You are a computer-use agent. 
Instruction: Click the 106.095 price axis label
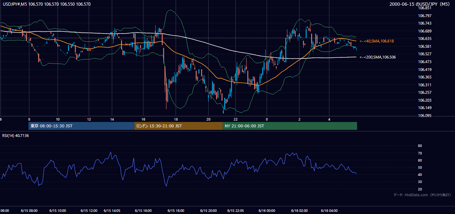tap(424, 116)
